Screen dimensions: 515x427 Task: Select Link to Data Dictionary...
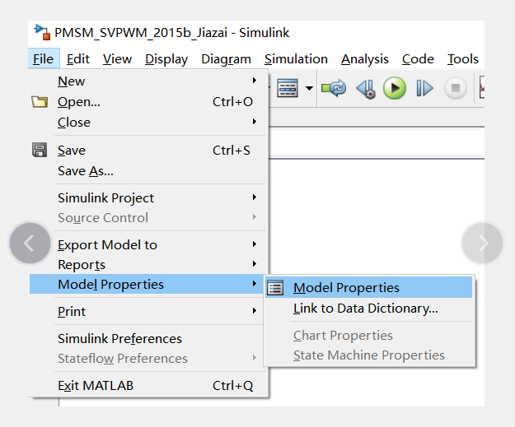pos(368,309)
